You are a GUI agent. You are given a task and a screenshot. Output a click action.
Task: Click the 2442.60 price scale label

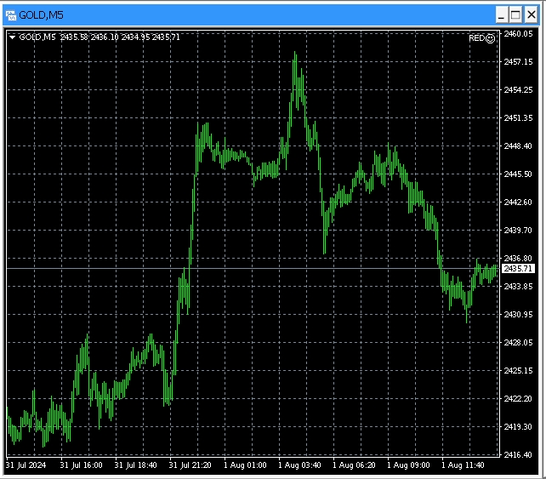(518, 202)
